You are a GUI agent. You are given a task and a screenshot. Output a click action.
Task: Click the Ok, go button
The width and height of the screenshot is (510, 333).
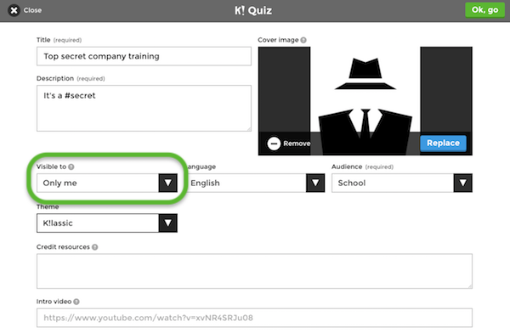[484, 10]
